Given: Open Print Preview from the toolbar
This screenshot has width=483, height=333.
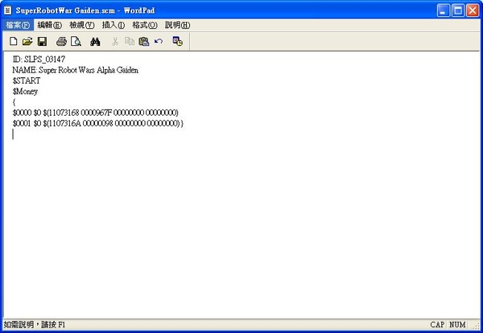Looking at the screenshot, I should pos(76,41).
